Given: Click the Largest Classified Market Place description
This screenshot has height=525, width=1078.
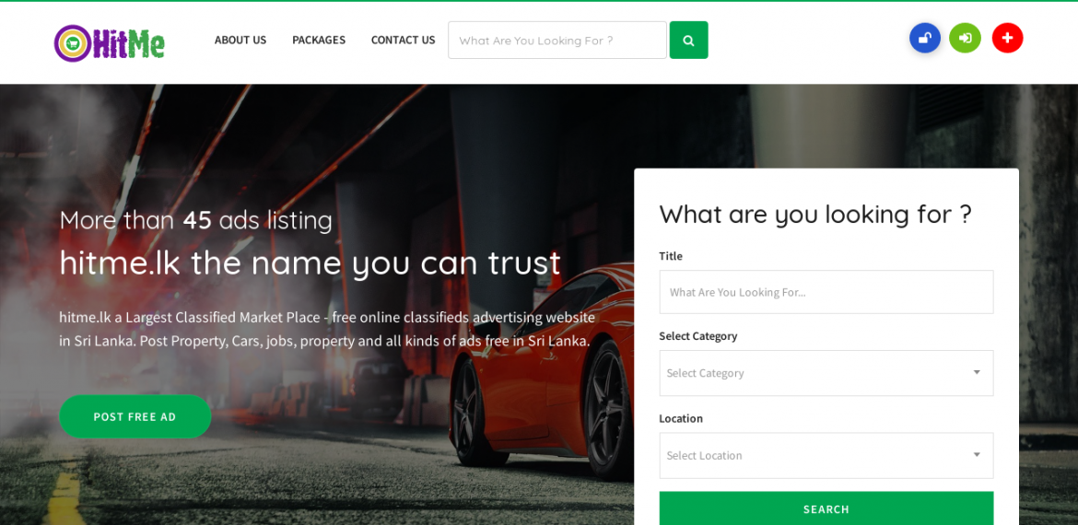Looking at the screenshot, I should coord(327,329).
